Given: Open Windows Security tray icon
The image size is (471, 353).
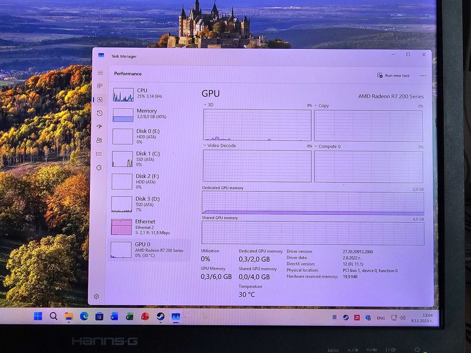Looking at the screenshot, I should click(368, 318).
